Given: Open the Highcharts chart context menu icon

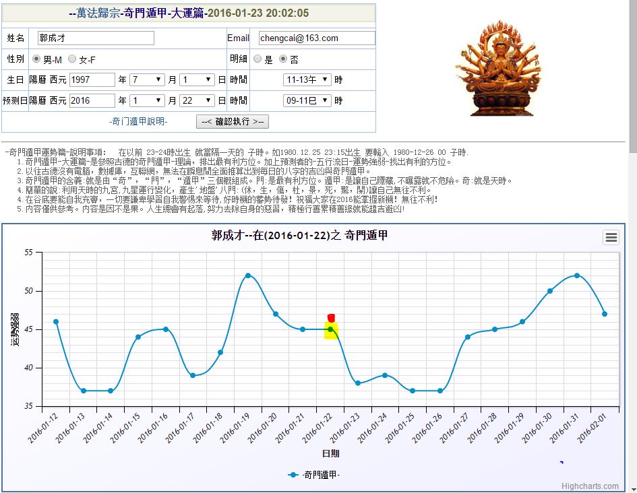Looking at the screenshot, I should [x=611, y=237].
